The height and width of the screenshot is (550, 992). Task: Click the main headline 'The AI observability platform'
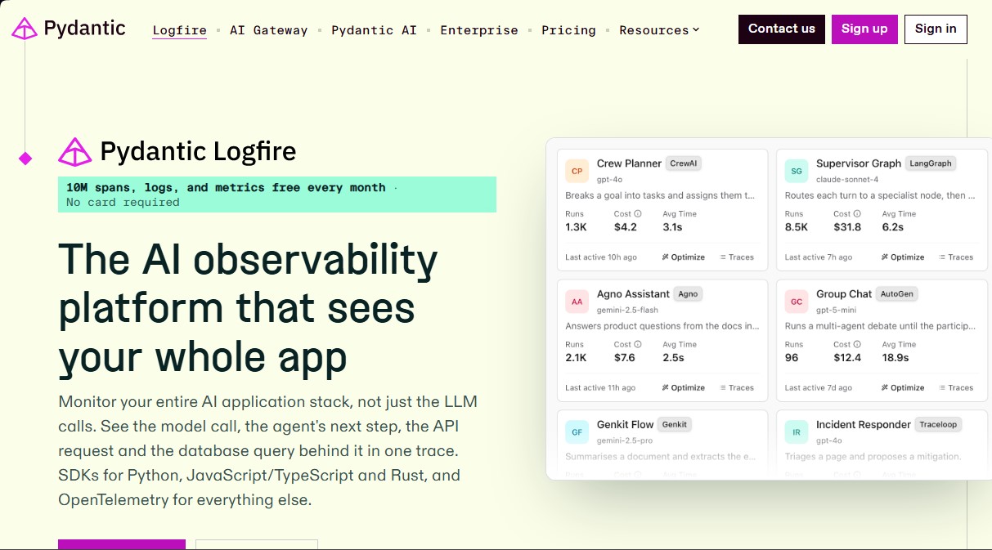coord(248,308)
